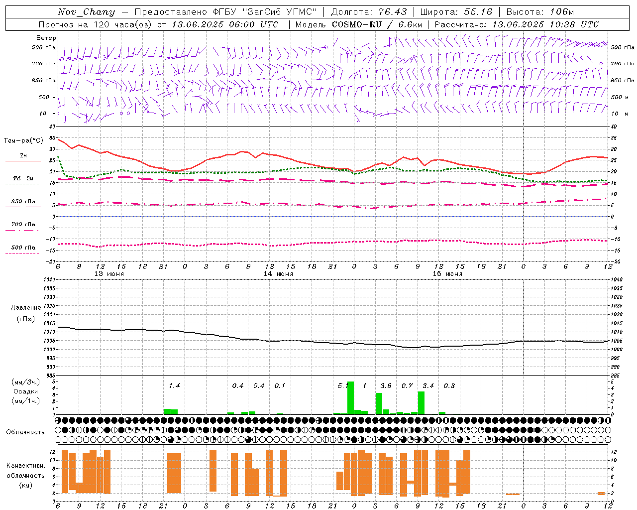Screen dimensions: 637x510
Task: Click the Осадки precipitation section label
Action: (25, 391)
